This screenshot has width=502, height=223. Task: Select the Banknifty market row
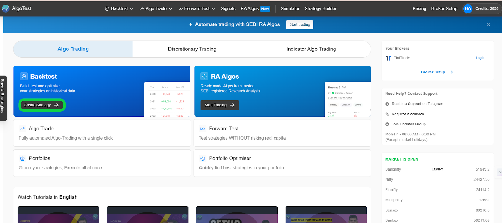437,169
